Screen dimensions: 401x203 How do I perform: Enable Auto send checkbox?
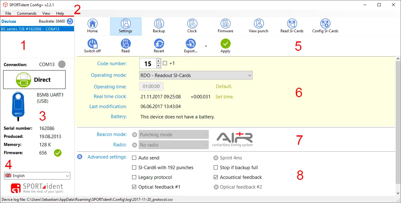coord(134,158)
